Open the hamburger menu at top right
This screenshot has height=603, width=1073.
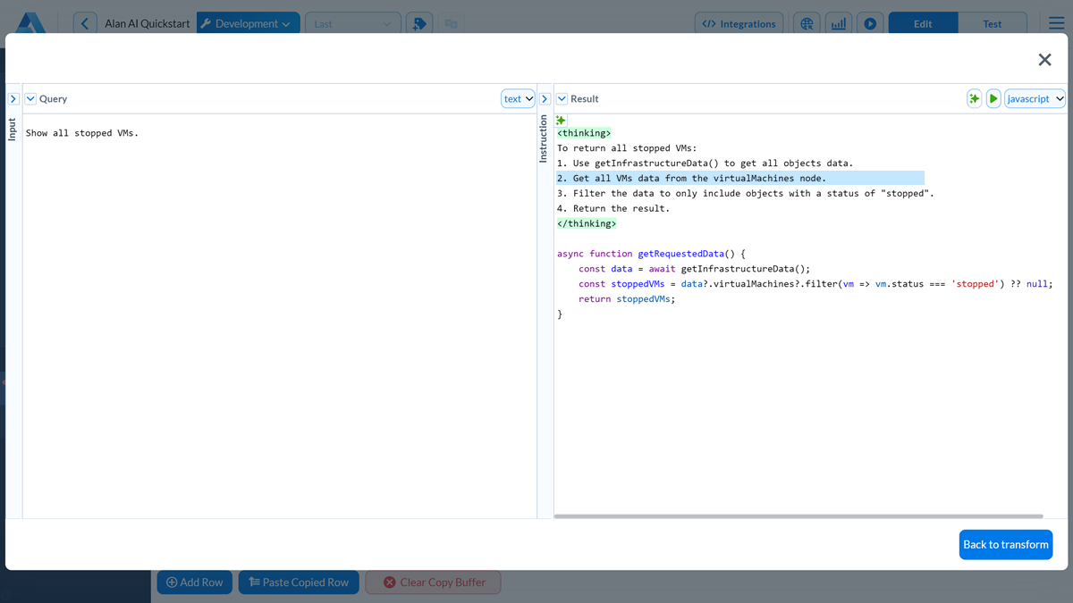1056,23
